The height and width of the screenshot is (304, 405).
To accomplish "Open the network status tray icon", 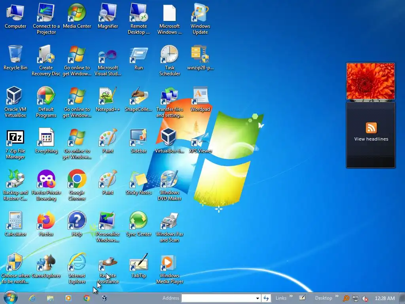I will click(356, 298).
